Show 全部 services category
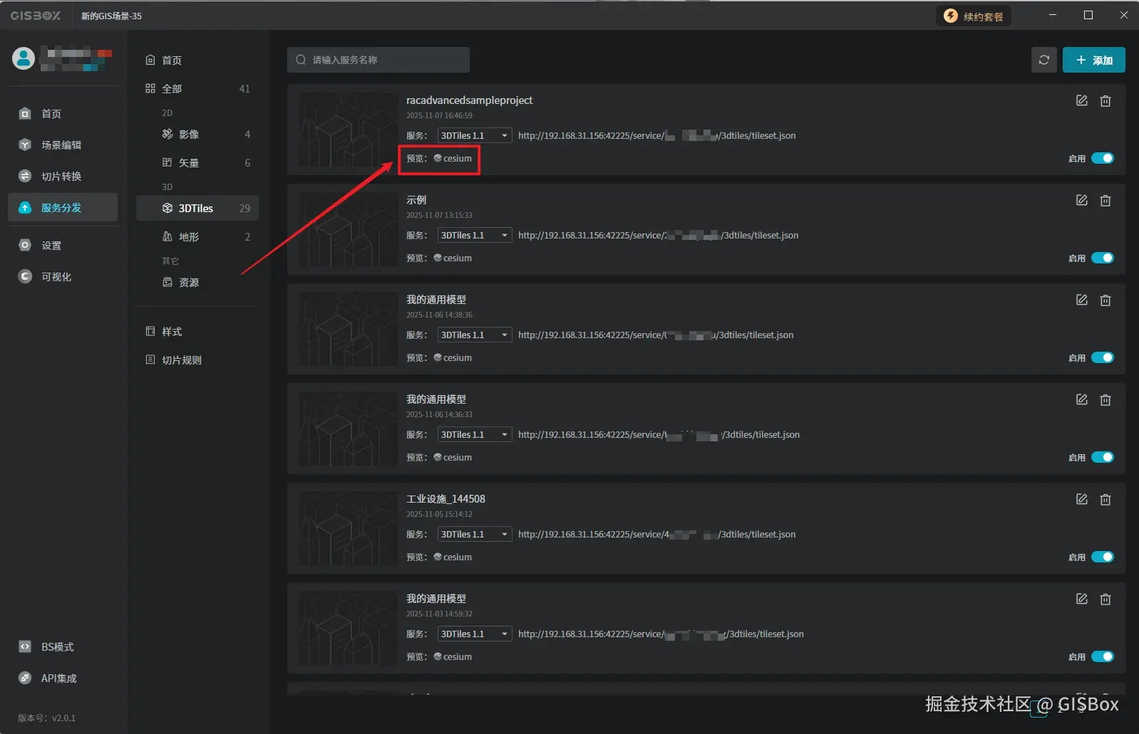This screenshot has width=1139, height=734. click(197, 88)
